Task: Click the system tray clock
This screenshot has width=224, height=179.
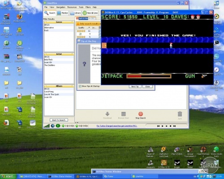Action: coord(220,176)
